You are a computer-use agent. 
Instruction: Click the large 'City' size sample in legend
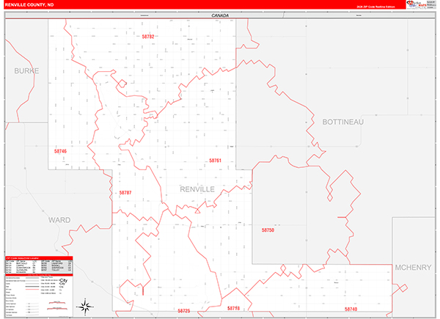coord(63,281)
